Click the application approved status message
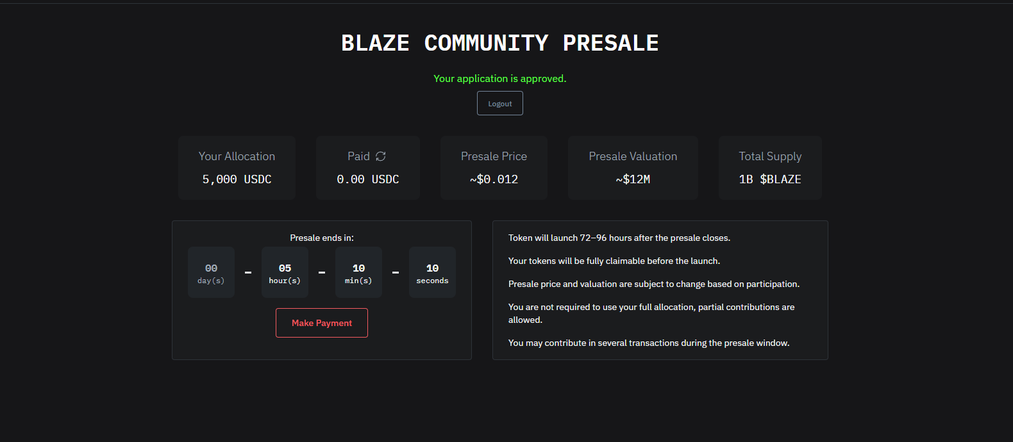 [500, 79]
